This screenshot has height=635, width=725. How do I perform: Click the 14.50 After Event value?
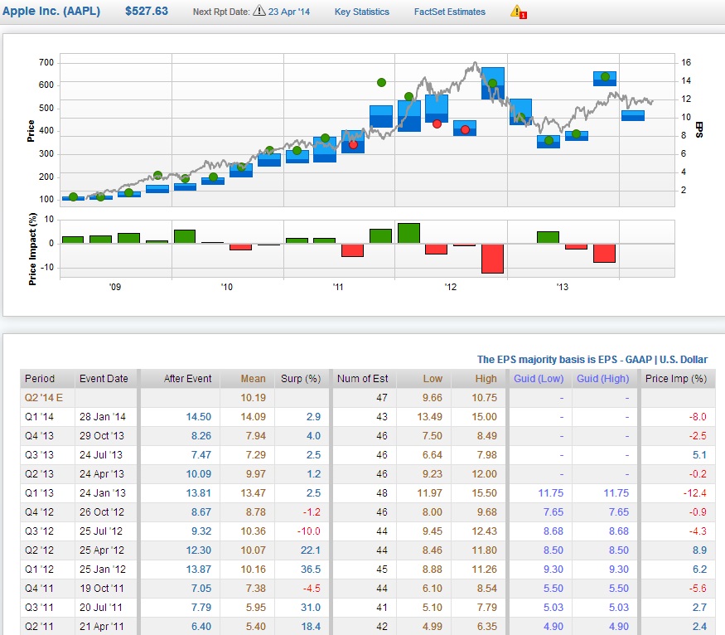pos(199,417)
